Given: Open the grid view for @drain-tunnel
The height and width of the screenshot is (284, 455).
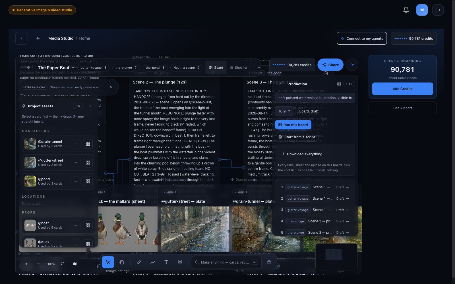Looking at the screenshot, I should pyautogui.click(x=88, y=144).
